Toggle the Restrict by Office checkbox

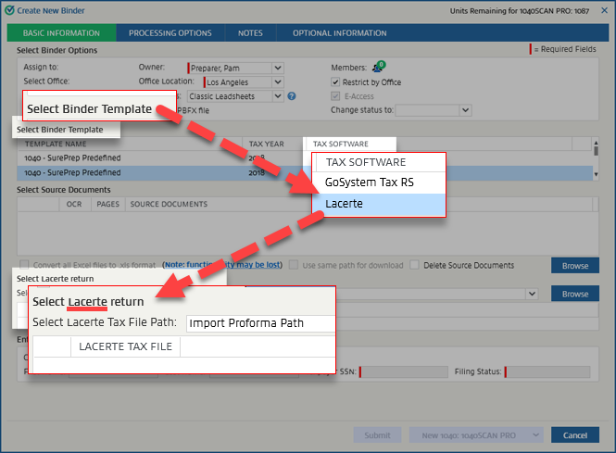click(x=336, y=82)
